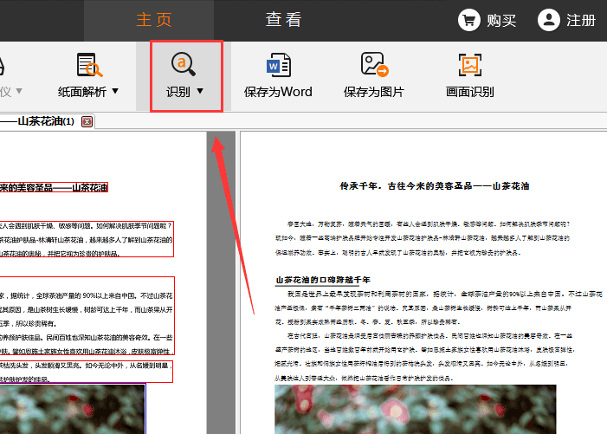The width and height of the screenshot is (607, 434).
Task: Click the flower image in result pane
Action: [x=415, y=409]
